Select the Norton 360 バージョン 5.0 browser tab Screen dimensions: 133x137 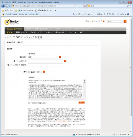click(x=21, y=14)
